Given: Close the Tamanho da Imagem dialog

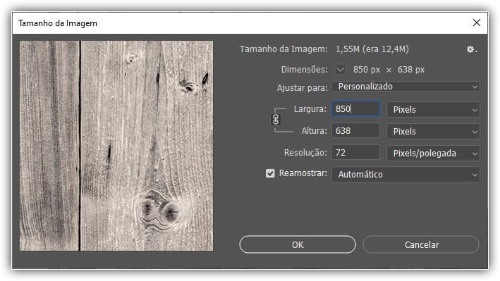Looking at the screenshot, I should [477, 23].
